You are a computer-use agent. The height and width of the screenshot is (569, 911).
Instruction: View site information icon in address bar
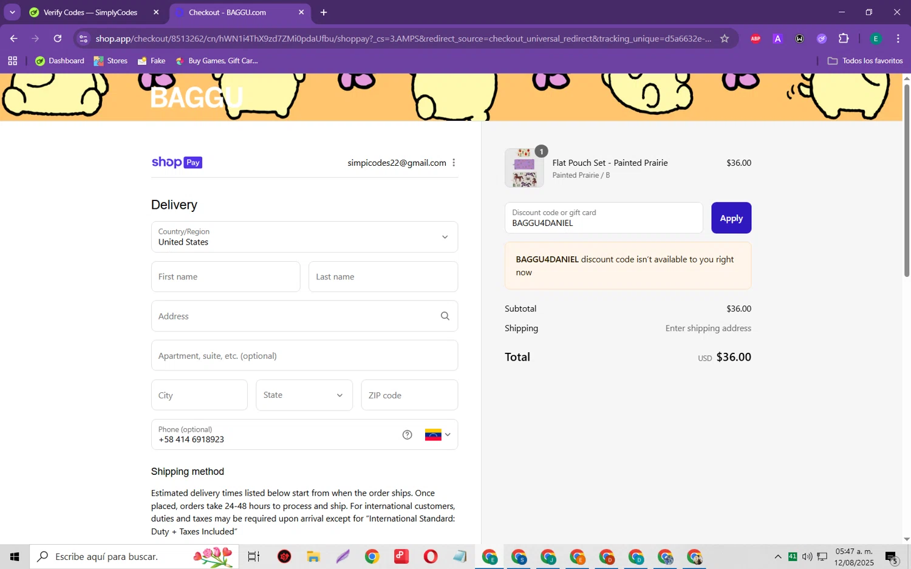84,38
